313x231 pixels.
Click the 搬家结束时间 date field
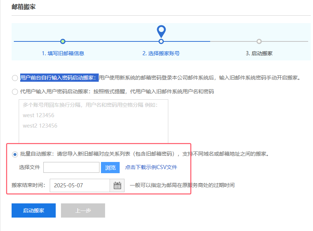(80, 185)
